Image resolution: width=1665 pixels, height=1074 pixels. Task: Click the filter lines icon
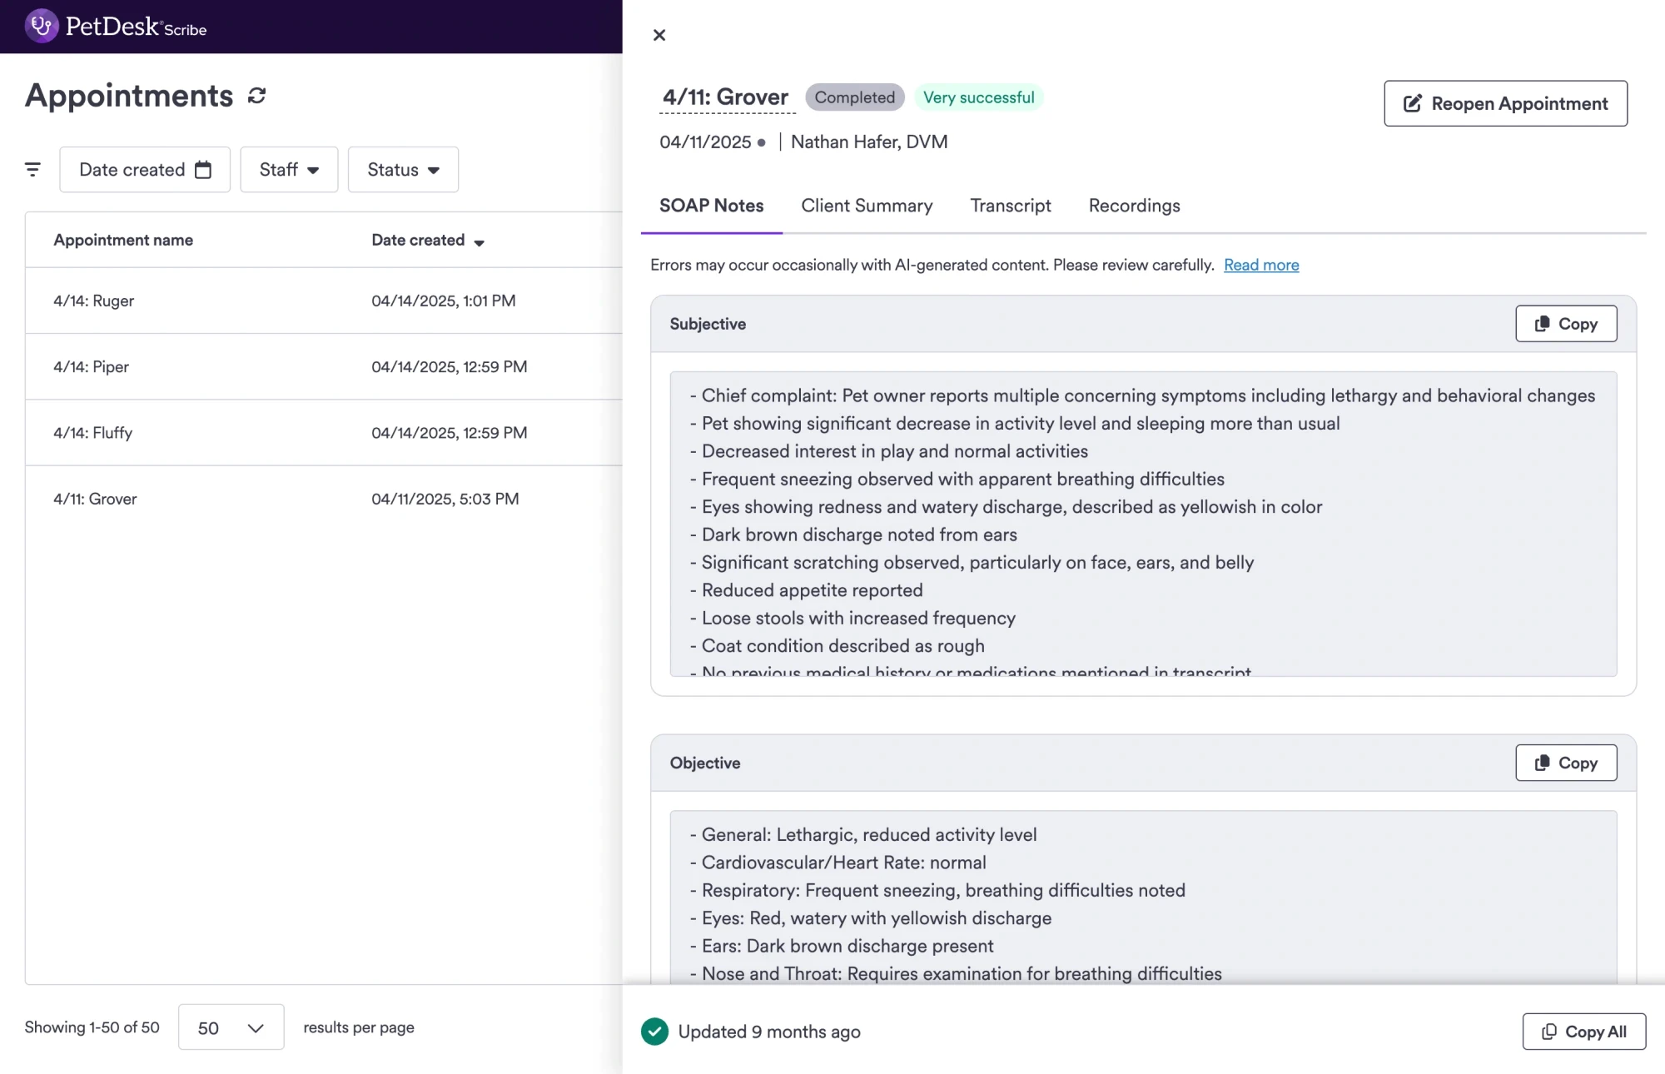(32, 170)
